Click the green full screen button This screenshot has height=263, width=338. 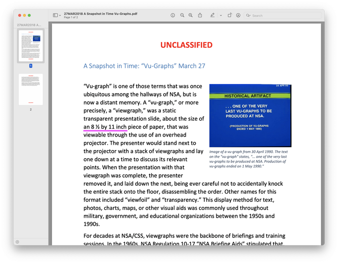click(29, 15)
